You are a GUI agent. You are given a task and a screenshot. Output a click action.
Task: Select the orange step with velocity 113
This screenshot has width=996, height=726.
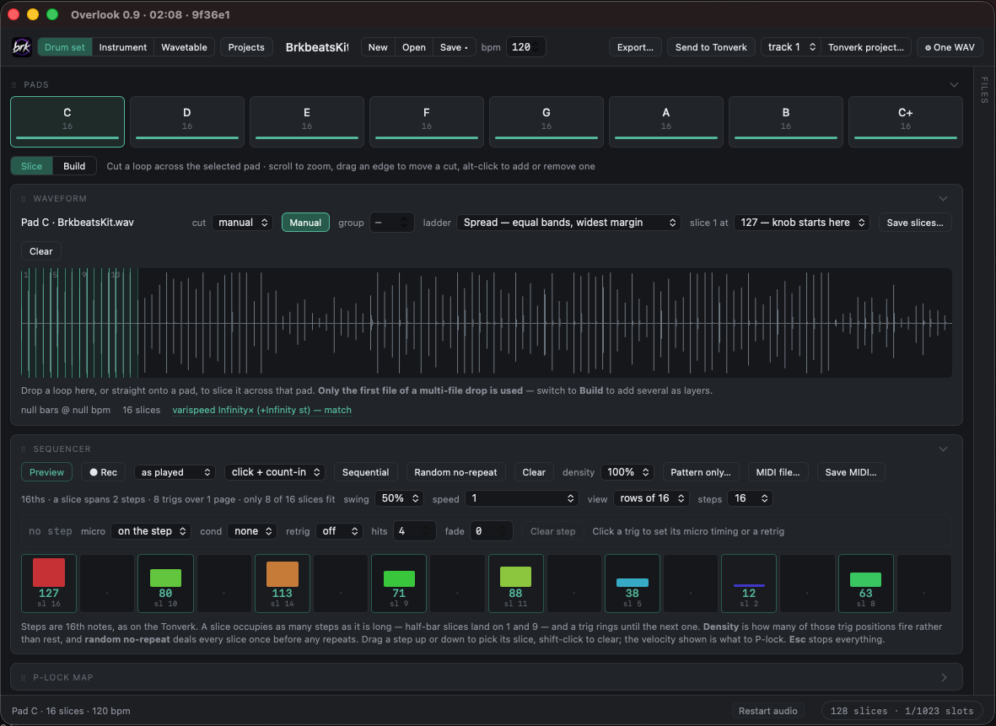[x=282, y=583]
